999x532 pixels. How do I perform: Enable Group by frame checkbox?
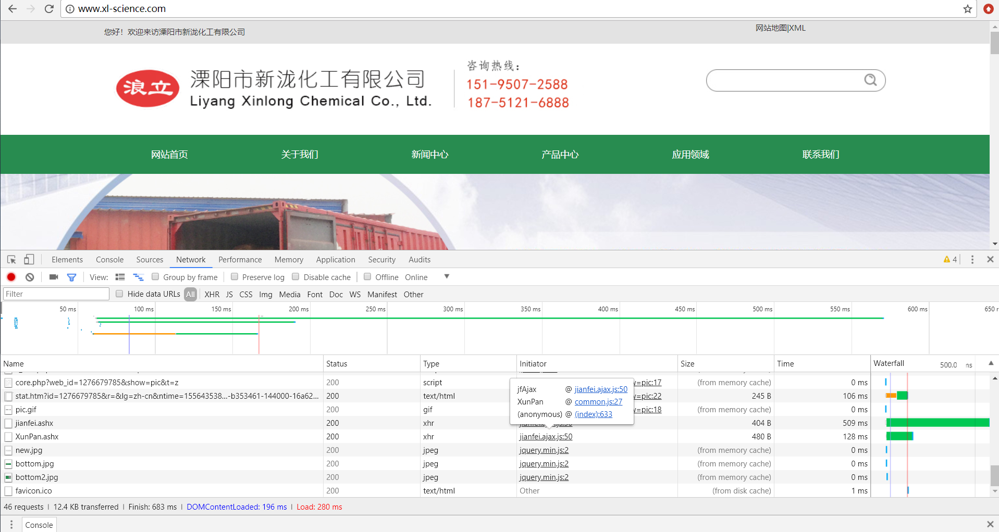click(155, 277)
